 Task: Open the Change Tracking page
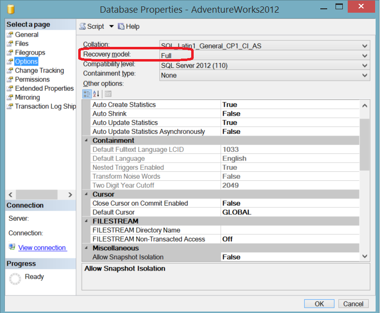(x=40, y=70)
